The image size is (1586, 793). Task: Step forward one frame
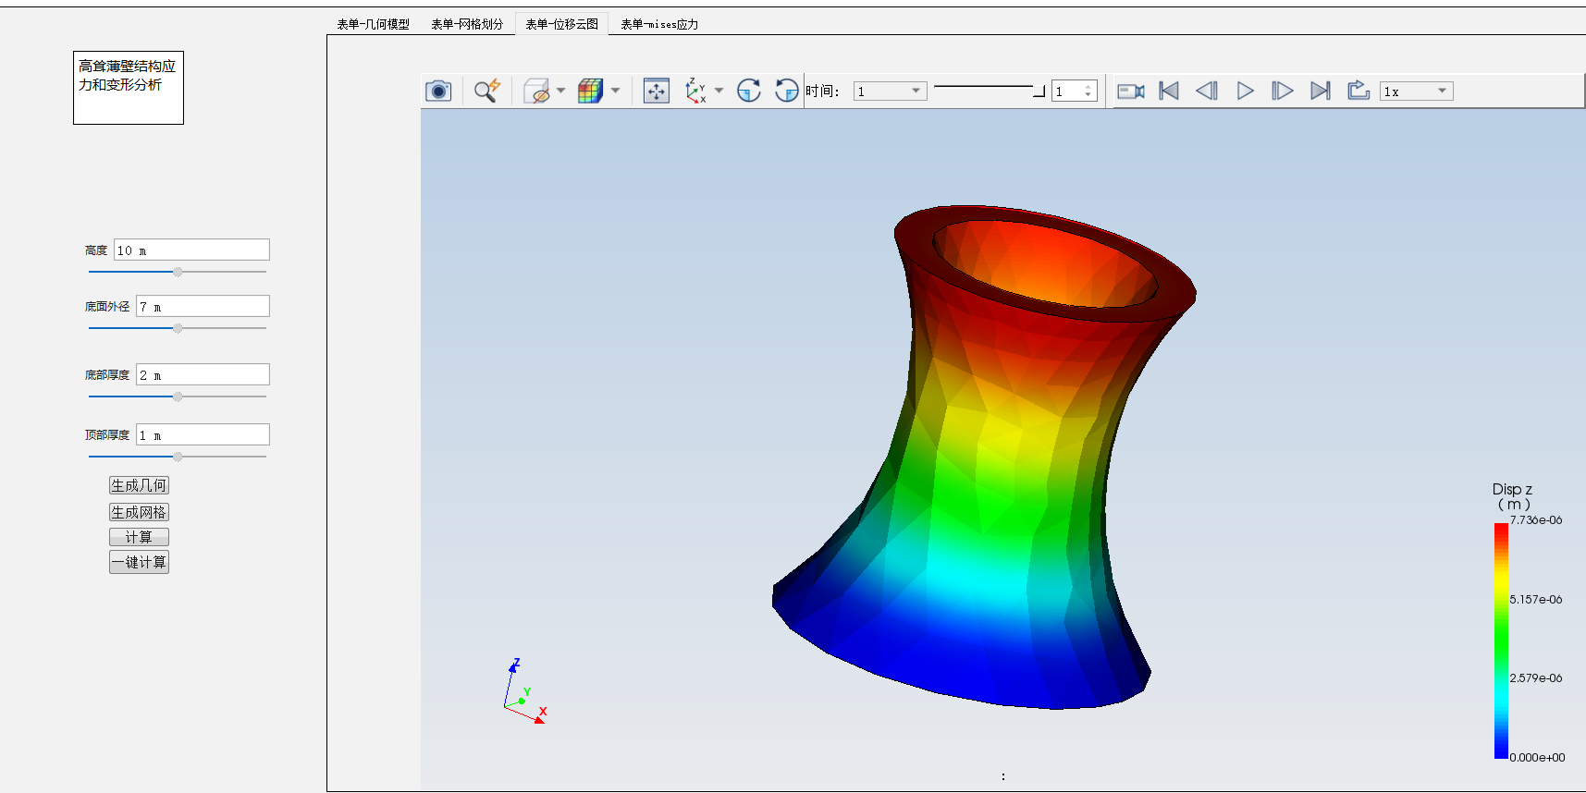click(x=1282, y=91)
